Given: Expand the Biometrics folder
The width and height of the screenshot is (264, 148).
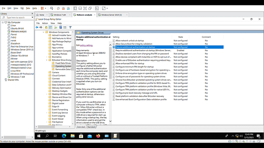Looking at the screenshot, I should (47, 57).
